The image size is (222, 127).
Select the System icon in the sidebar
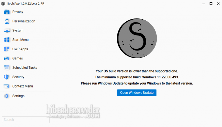click(x=7, y=31)
